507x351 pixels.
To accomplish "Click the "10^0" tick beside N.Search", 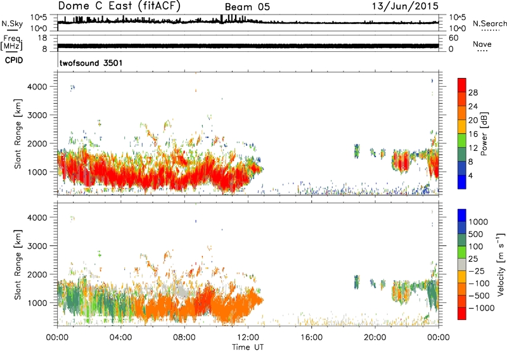I will click(x=458, y=29).
